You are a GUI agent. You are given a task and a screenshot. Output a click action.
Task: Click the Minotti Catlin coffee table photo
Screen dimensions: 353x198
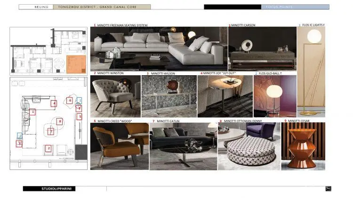point(183,146)
